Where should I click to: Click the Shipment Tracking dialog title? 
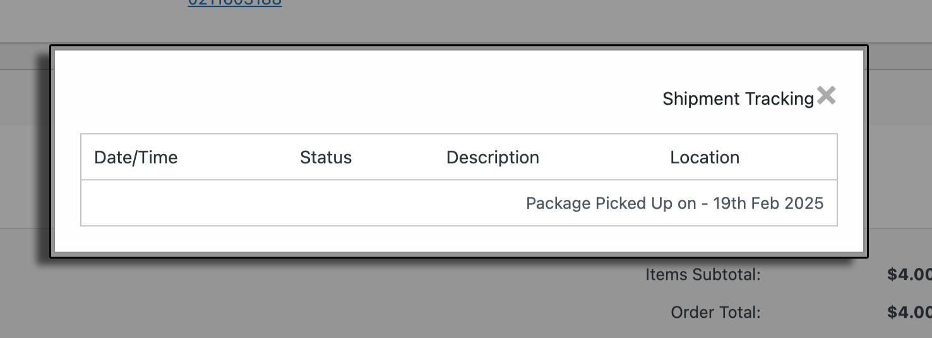tap(738, 99)
